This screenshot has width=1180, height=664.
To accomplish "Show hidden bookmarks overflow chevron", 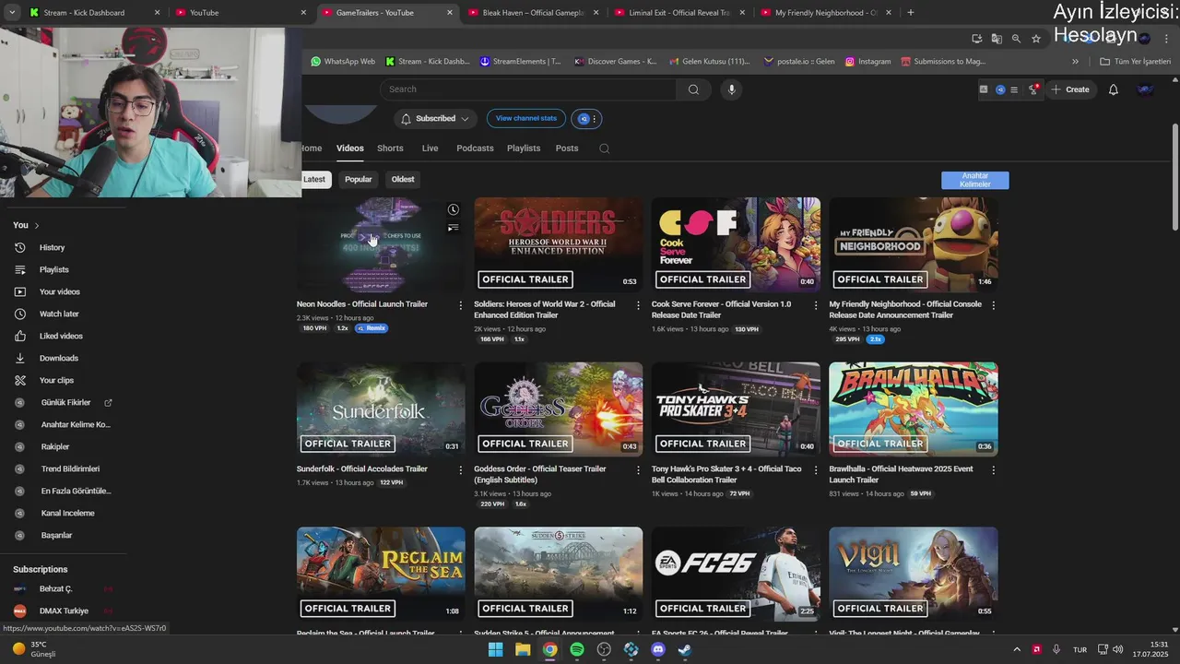I will [1075, 62].
